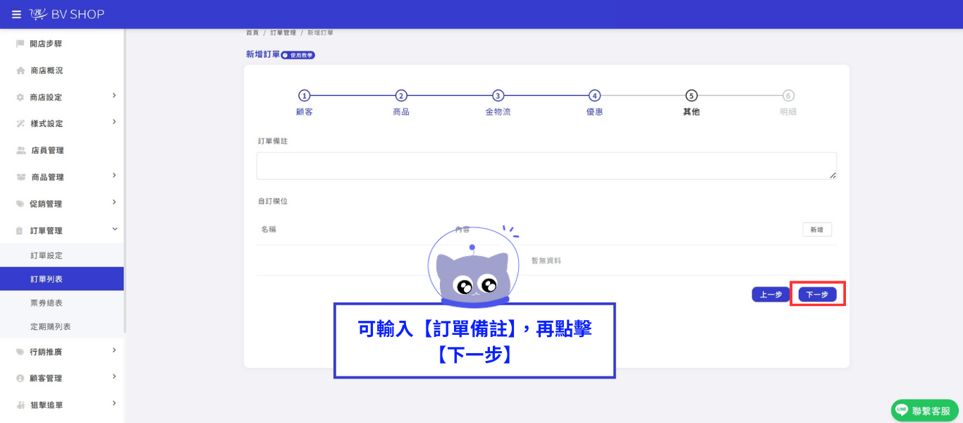Screen dimensions: 963x423
Task: Click the clipboard icon beside 訂單管理
Action: (x=20, y=231)
